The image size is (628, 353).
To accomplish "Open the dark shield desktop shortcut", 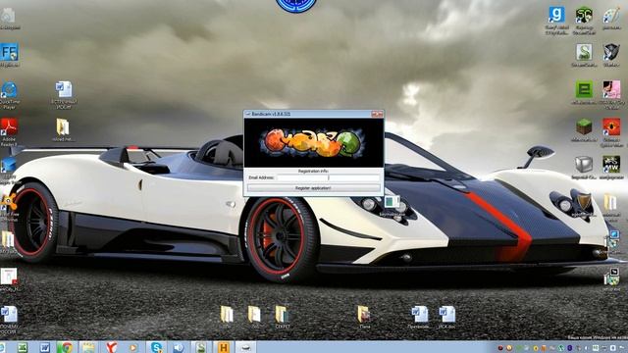I will (611, 52).
